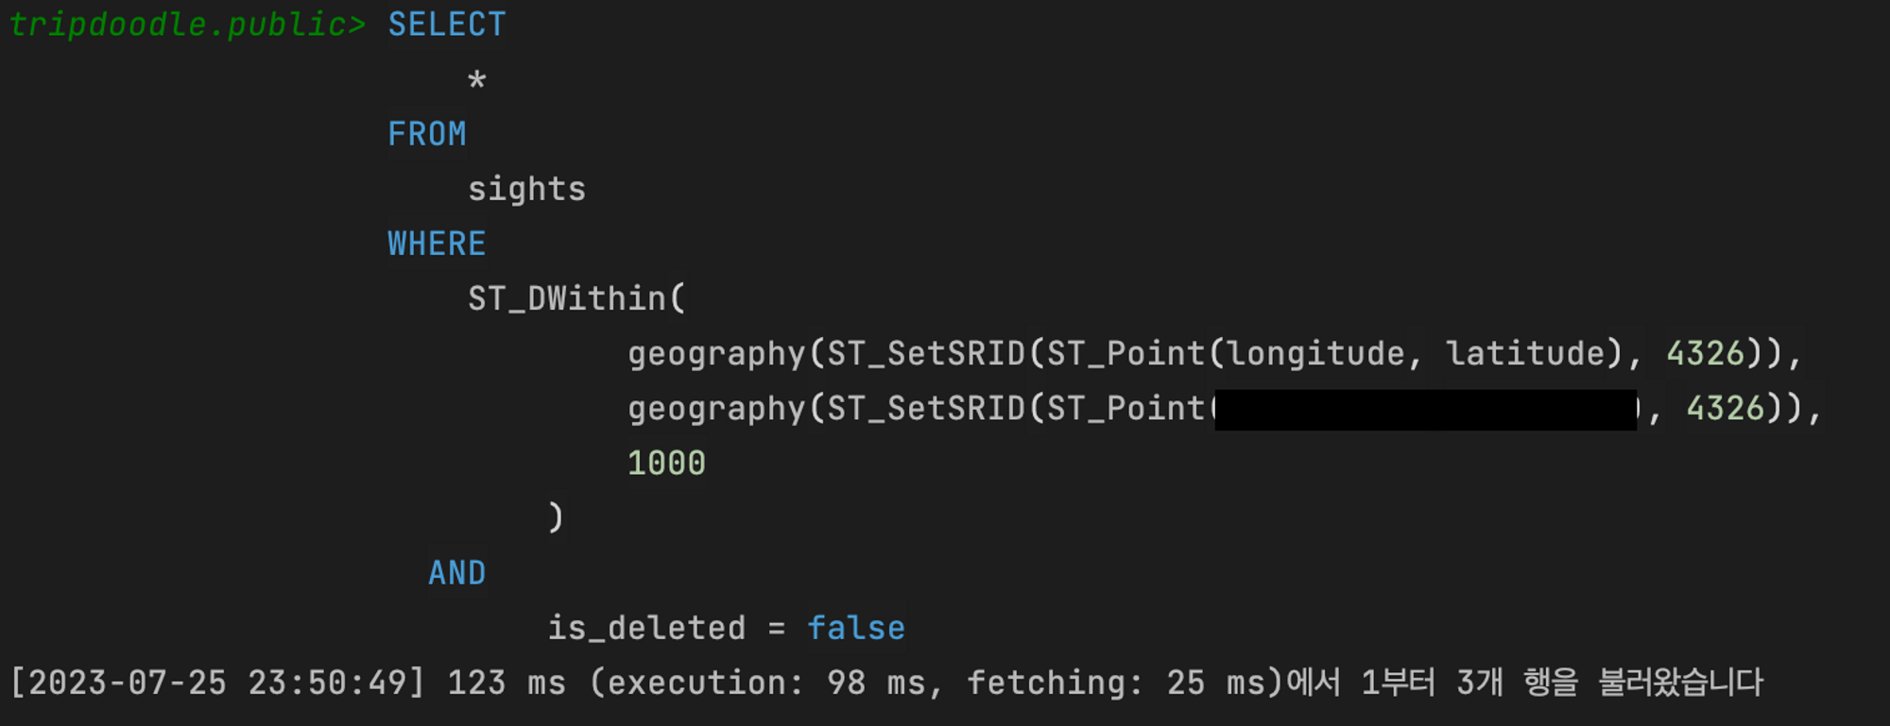Click the sights table name

point(527,190)
